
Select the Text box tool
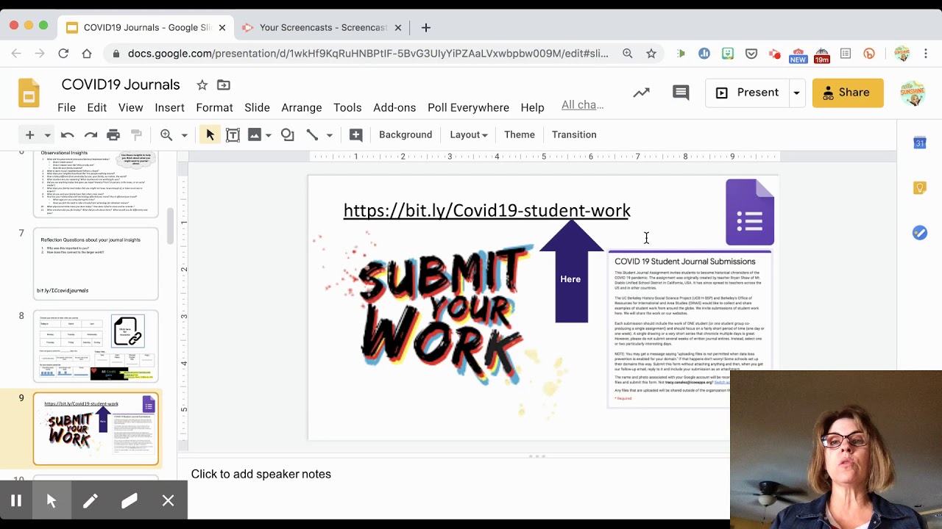point(233,134)
